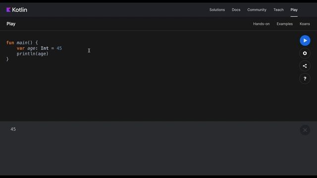Open the Hands-on link
The height and width of the screenshot is (178, 317).
coord(261,24)
